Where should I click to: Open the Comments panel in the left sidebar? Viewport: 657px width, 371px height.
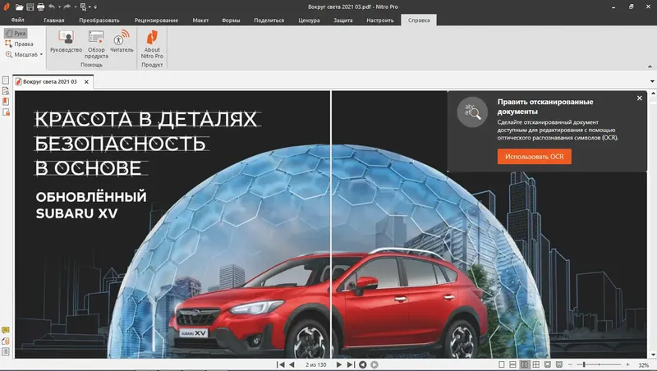point(6,330)
